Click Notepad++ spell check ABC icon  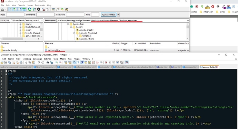tap(127, 62)
